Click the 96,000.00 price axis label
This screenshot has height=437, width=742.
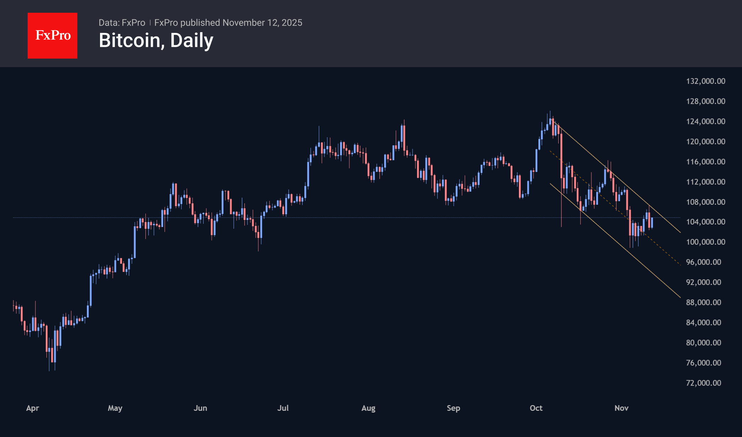point(703,262)
